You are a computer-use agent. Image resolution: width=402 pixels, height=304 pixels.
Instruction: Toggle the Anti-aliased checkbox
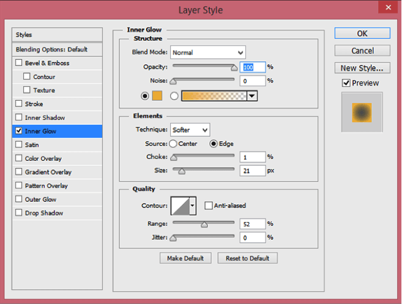(x=209, y=206)
